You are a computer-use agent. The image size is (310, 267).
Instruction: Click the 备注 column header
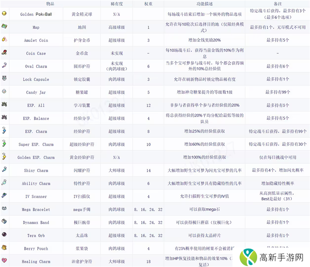point(277,3)
